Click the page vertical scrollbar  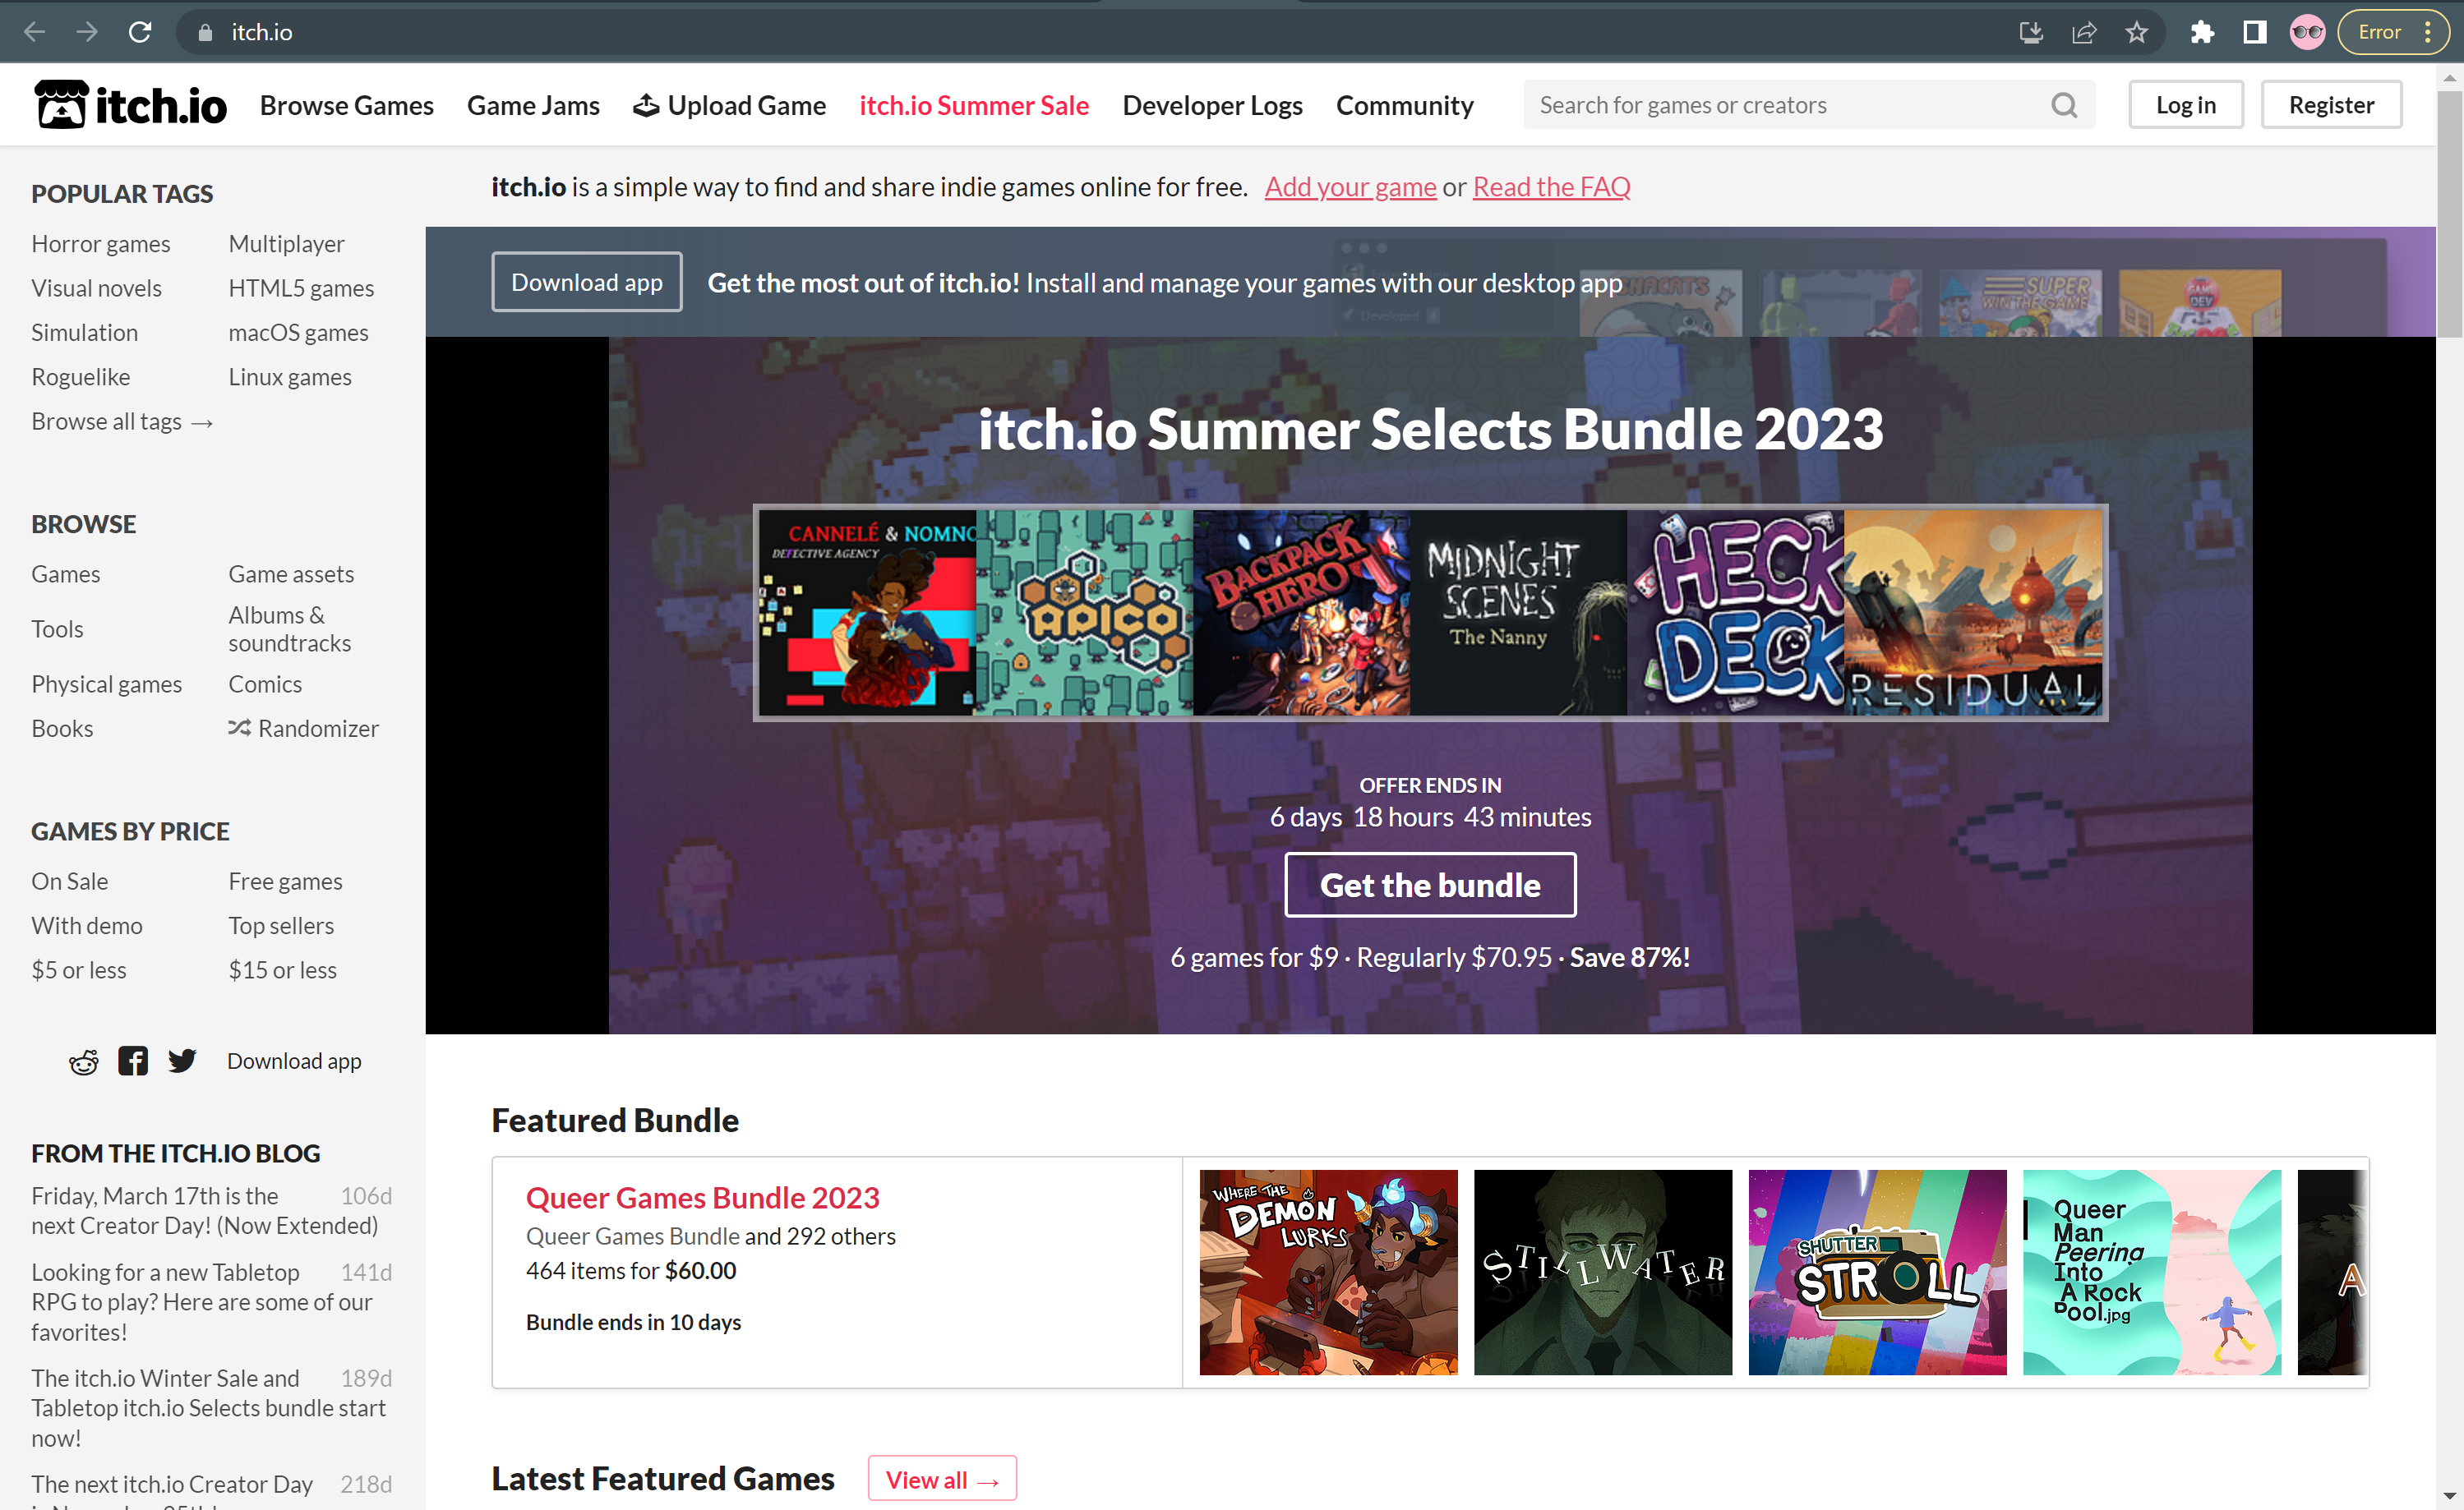(x=2449, y=215)
